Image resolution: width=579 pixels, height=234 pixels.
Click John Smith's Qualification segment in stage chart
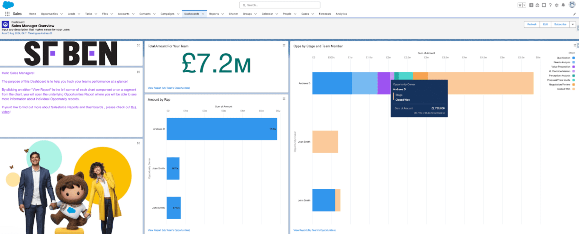tap(324, 200)
